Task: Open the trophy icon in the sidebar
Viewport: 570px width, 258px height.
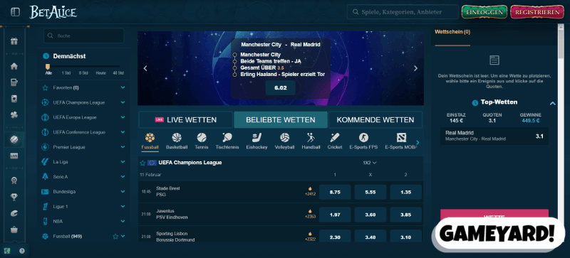Action: pyautogui.click(x=14, y=197)
